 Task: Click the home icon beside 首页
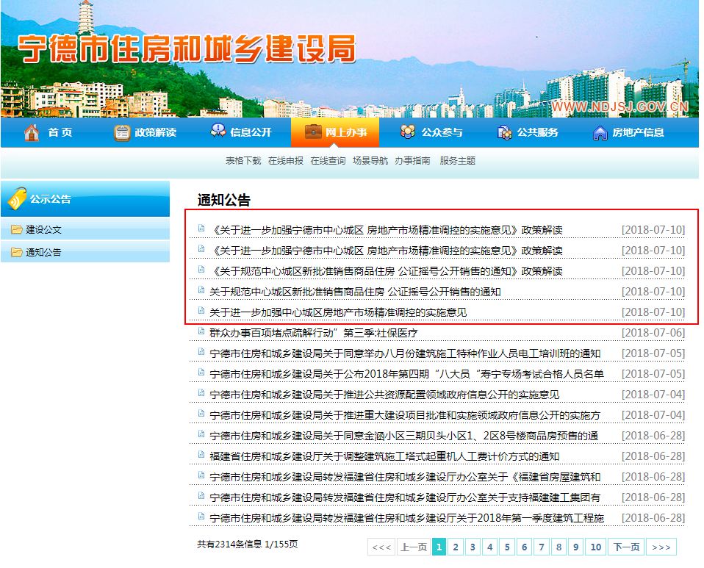point(32,132)
